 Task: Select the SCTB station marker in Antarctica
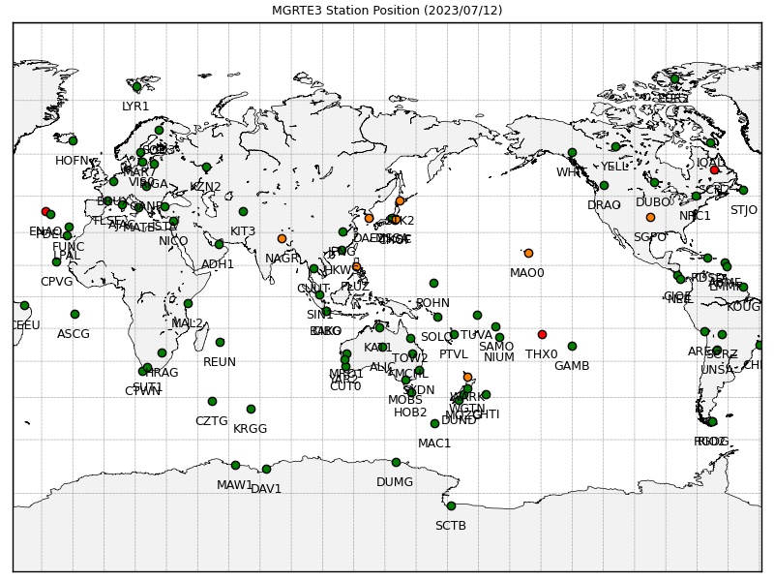451,505
